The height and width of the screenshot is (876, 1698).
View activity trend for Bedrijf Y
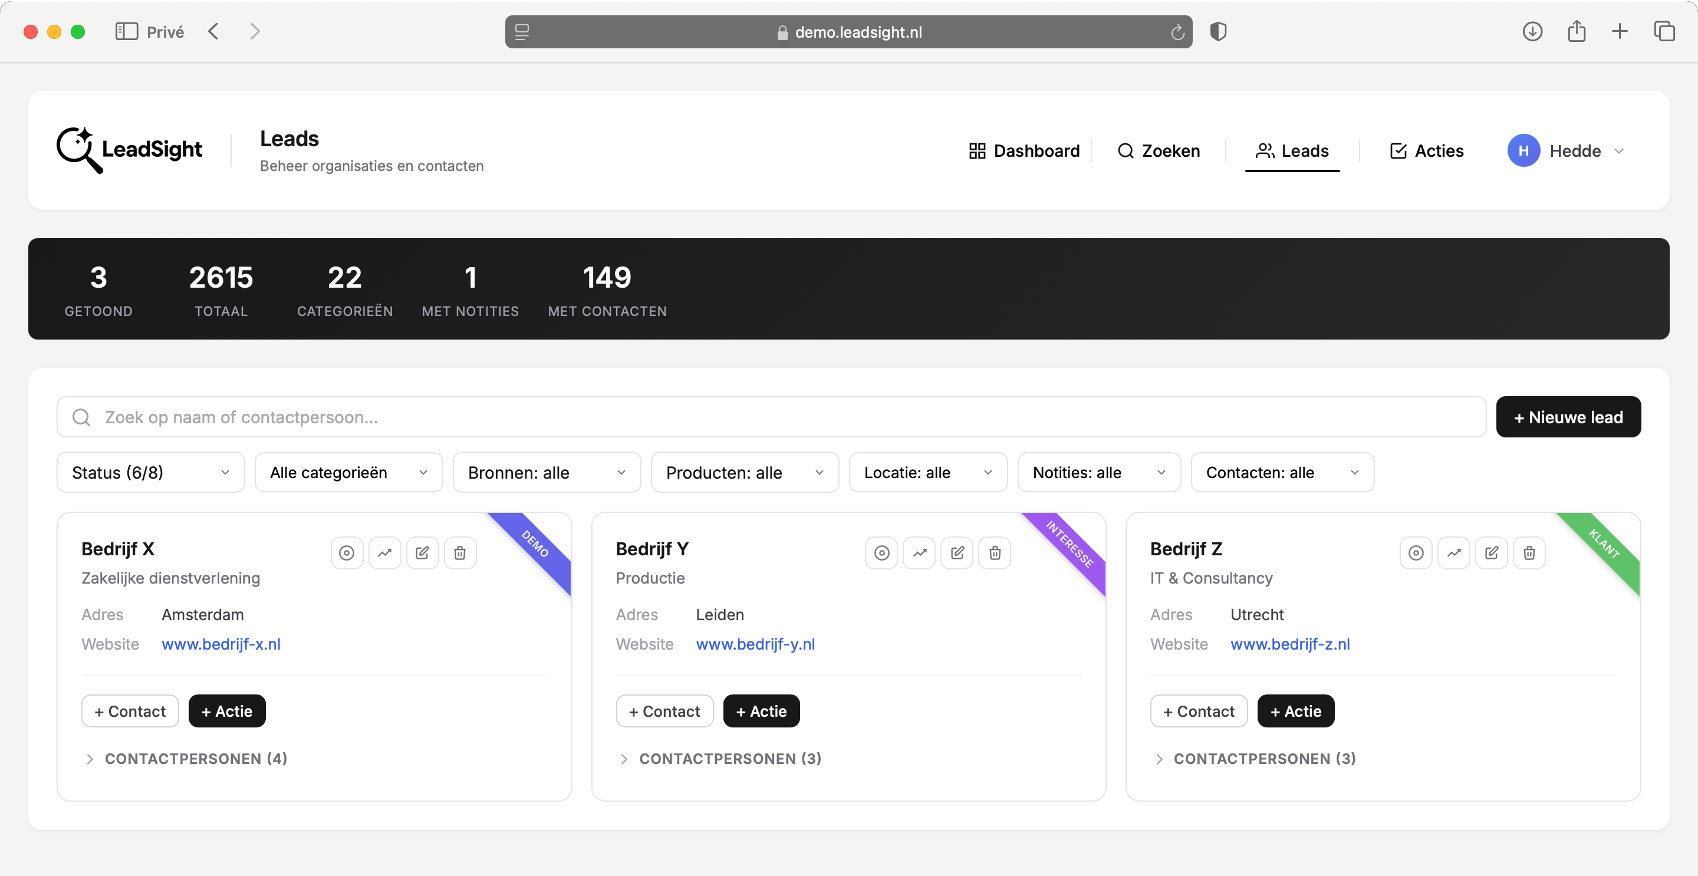click(919, 553)
